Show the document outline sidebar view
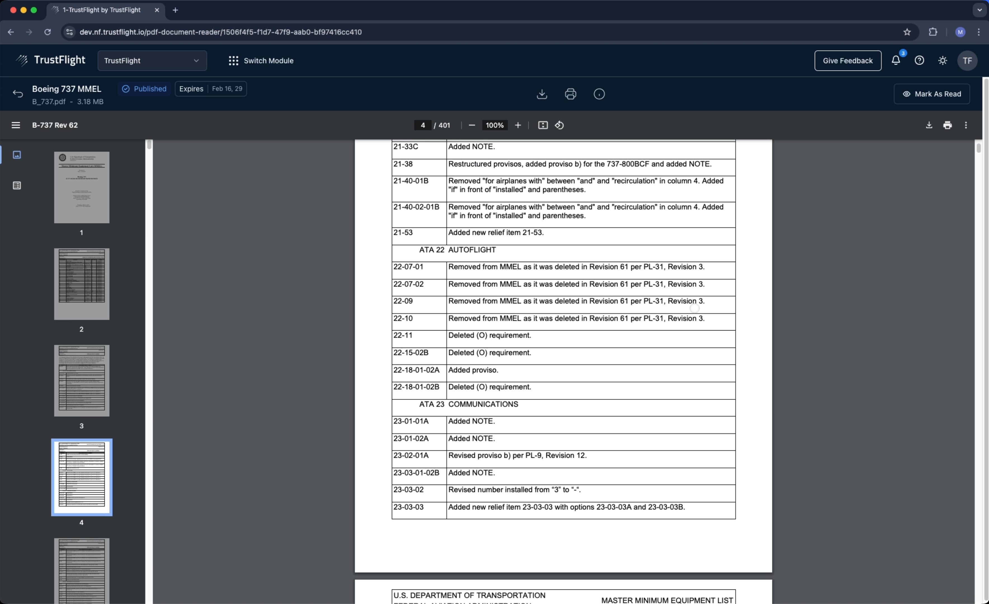The height and width of the screenshot is (604, 989). pyautogui.click(x=17, y=185)
